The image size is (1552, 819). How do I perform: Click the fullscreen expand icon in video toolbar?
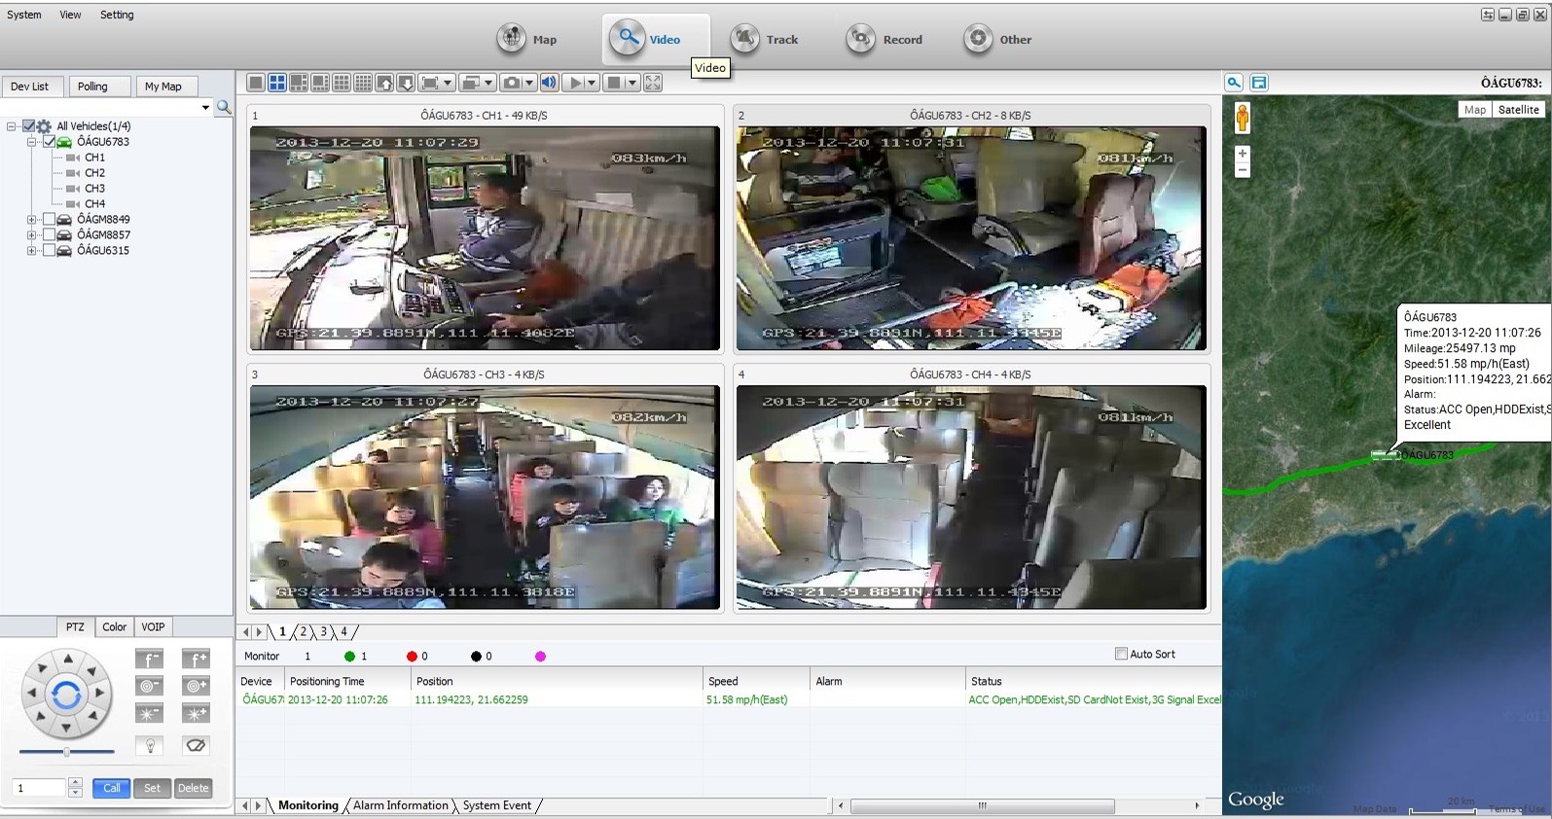653,83
